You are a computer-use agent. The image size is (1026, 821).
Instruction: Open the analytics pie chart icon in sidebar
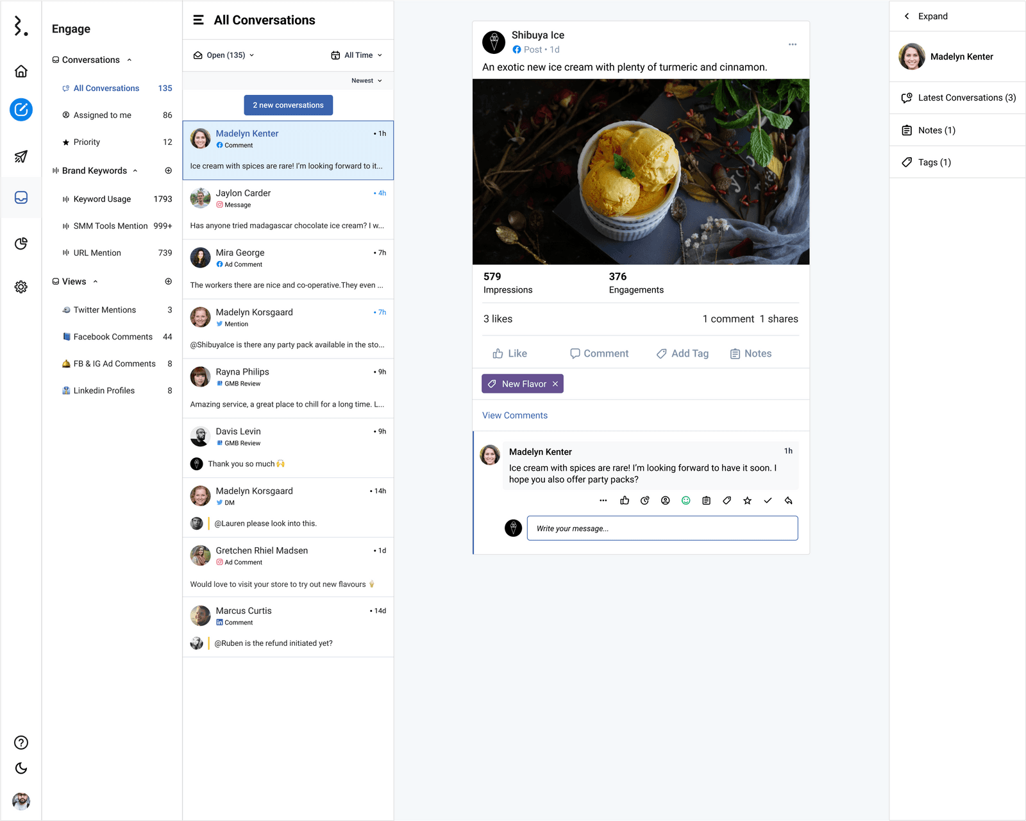[21, 244]
